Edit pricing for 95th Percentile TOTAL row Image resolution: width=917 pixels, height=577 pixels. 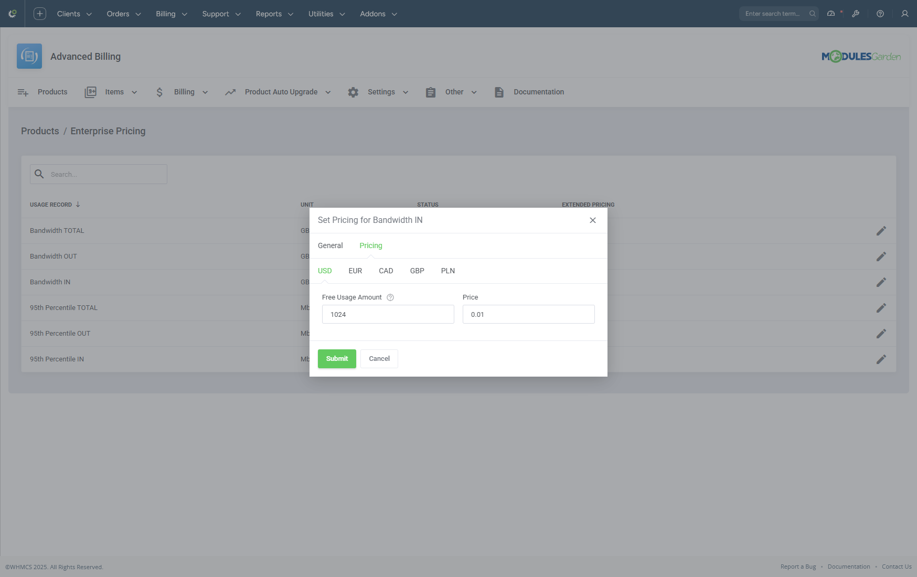tap(882, 308)
